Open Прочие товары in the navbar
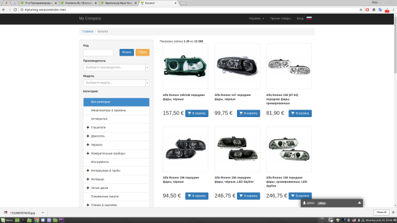Viewport: 397px width, 223px height. pos(280,19)
